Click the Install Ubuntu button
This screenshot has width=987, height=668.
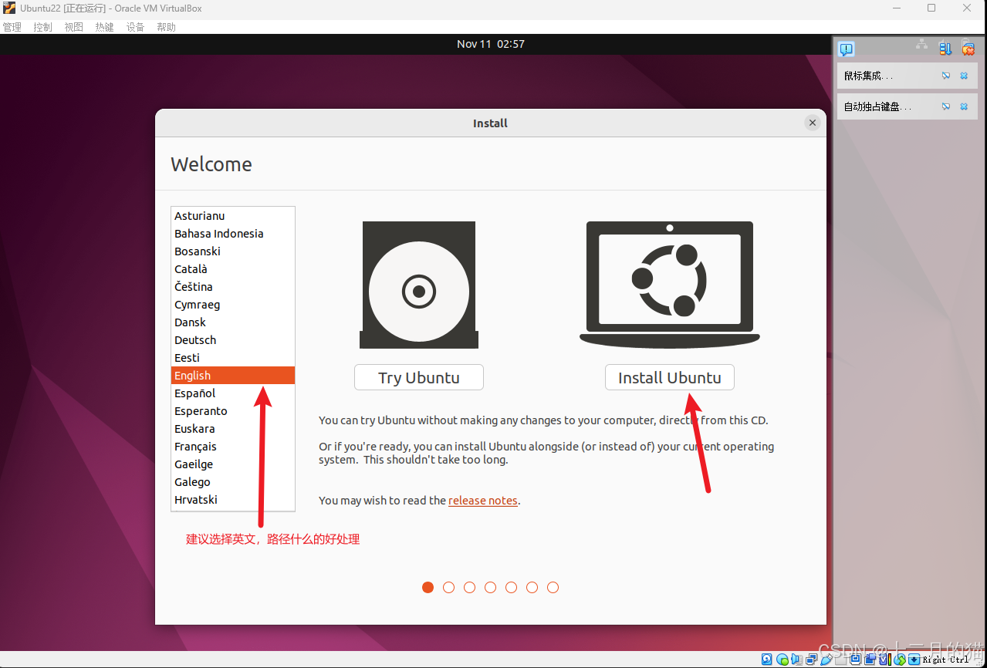pos(670,377)
